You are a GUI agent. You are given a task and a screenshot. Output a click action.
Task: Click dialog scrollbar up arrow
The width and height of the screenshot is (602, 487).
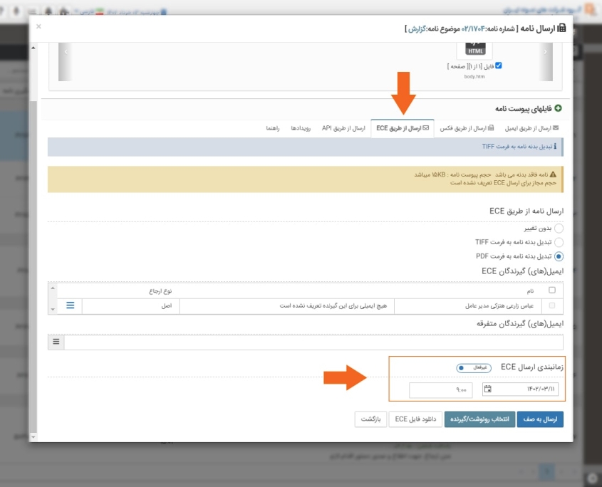[33, 48]
